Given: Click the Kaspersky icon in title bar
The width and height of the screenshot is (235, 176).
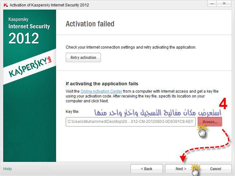Looking at the screenshot, I should coord(6,5).
